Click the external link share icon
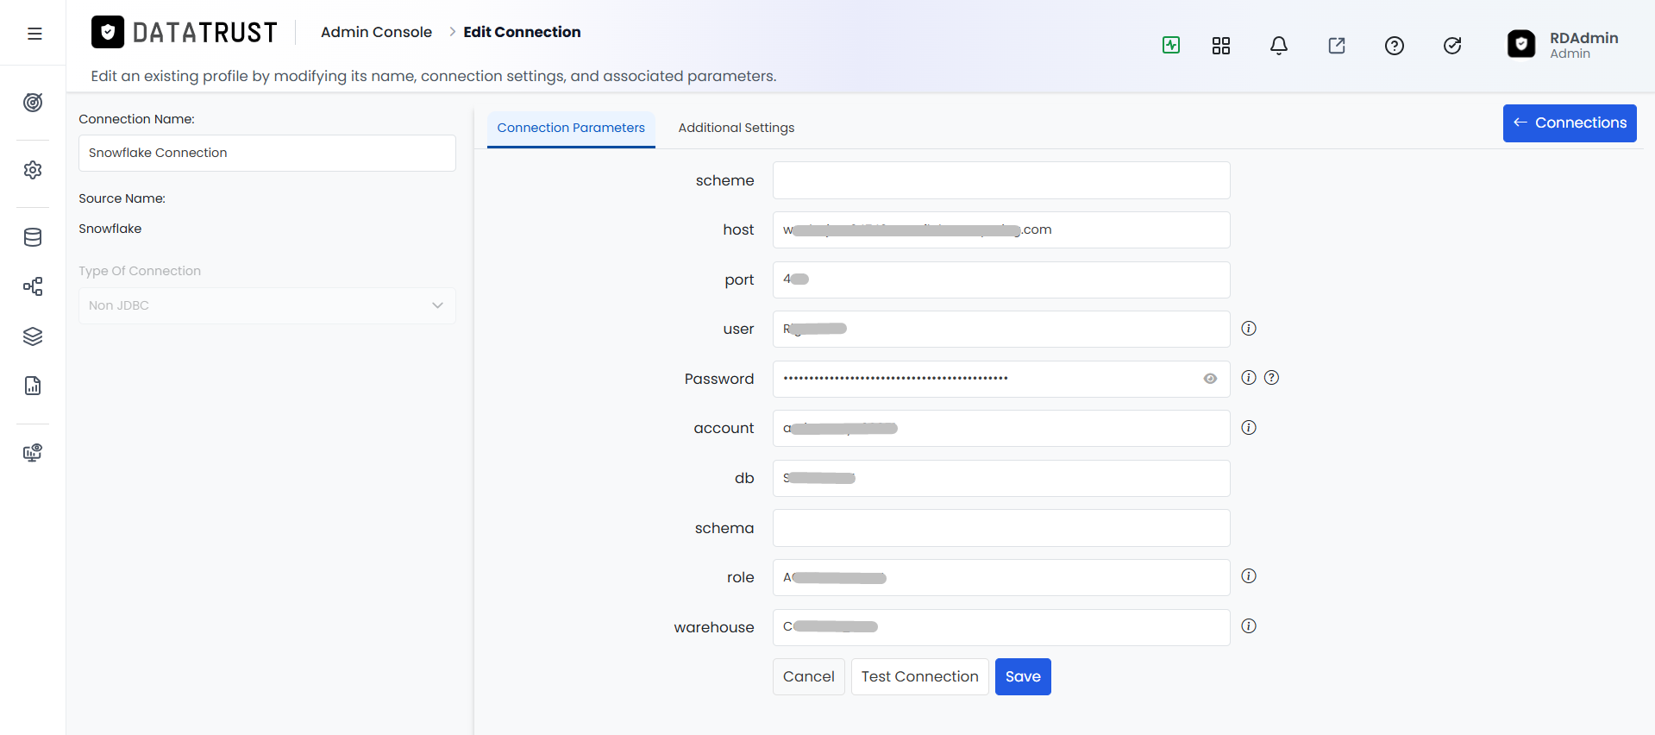1655x735 pixels. point(1337,46)
